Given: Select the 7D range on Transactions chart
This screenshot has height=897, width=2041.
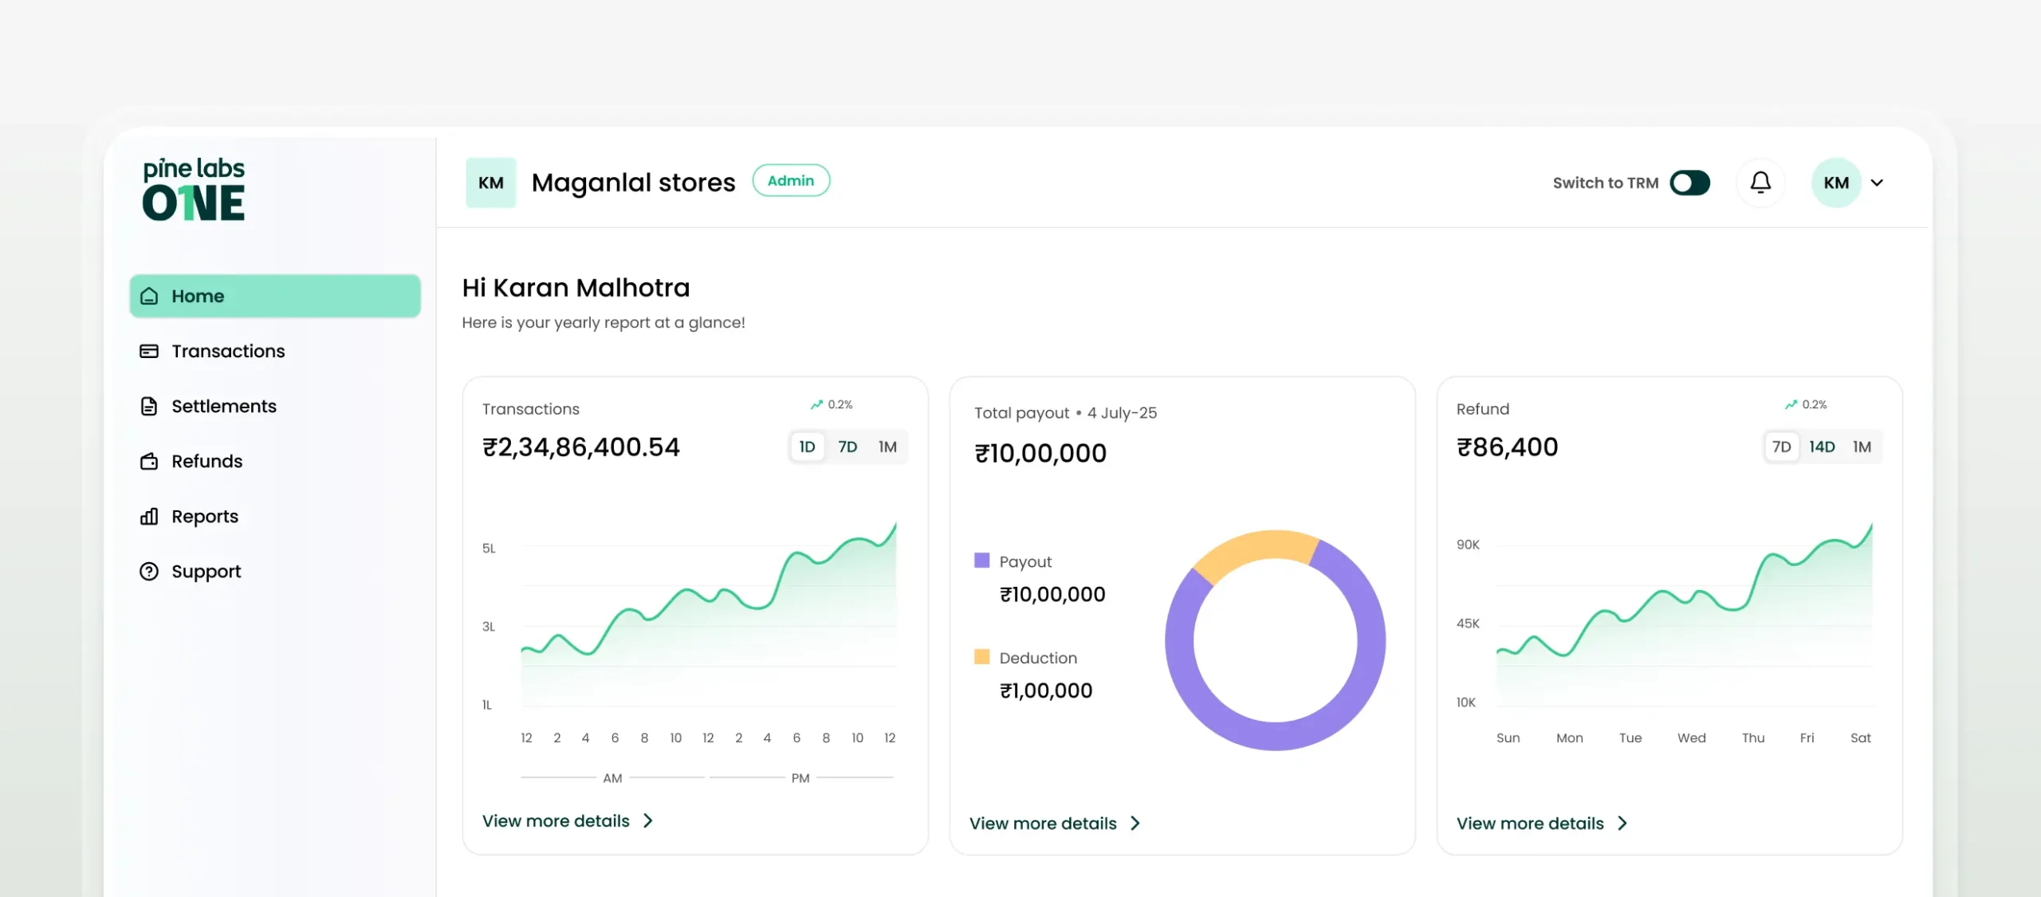Looking at the screenshot, I should pos(847,447).
